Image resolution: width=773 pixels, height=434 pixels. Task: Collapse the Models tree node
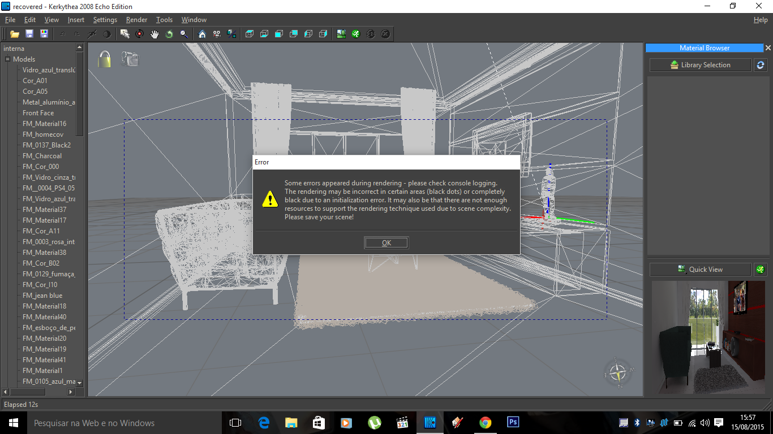click(x=8, y=59)
